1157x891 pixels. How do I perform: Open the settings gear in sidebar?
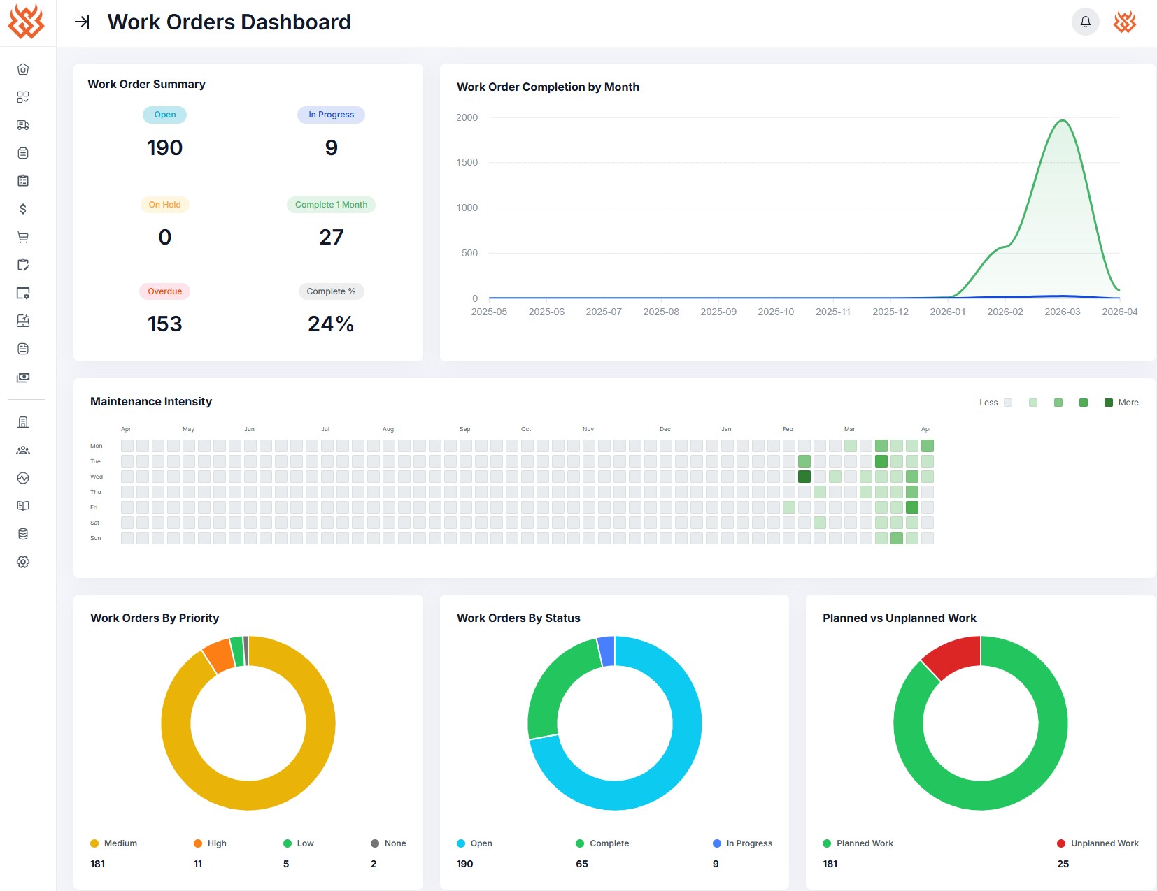tap(23, 562)
